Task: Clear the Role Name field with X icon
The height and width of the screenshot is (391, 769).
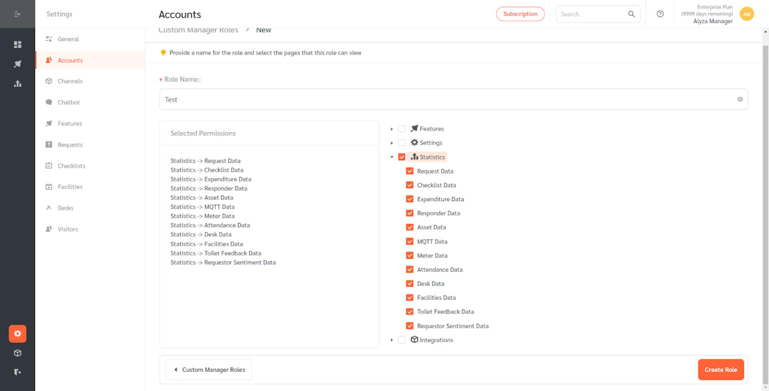Action: (740, 99)
